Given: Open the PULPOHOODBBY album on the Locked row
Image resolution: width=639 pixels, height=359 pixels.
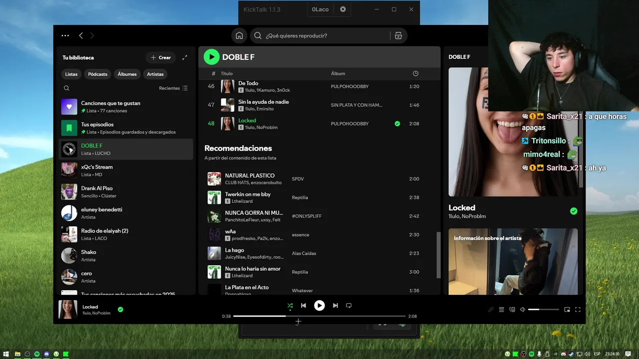Looking at the screenshot, I should point(349,124).
